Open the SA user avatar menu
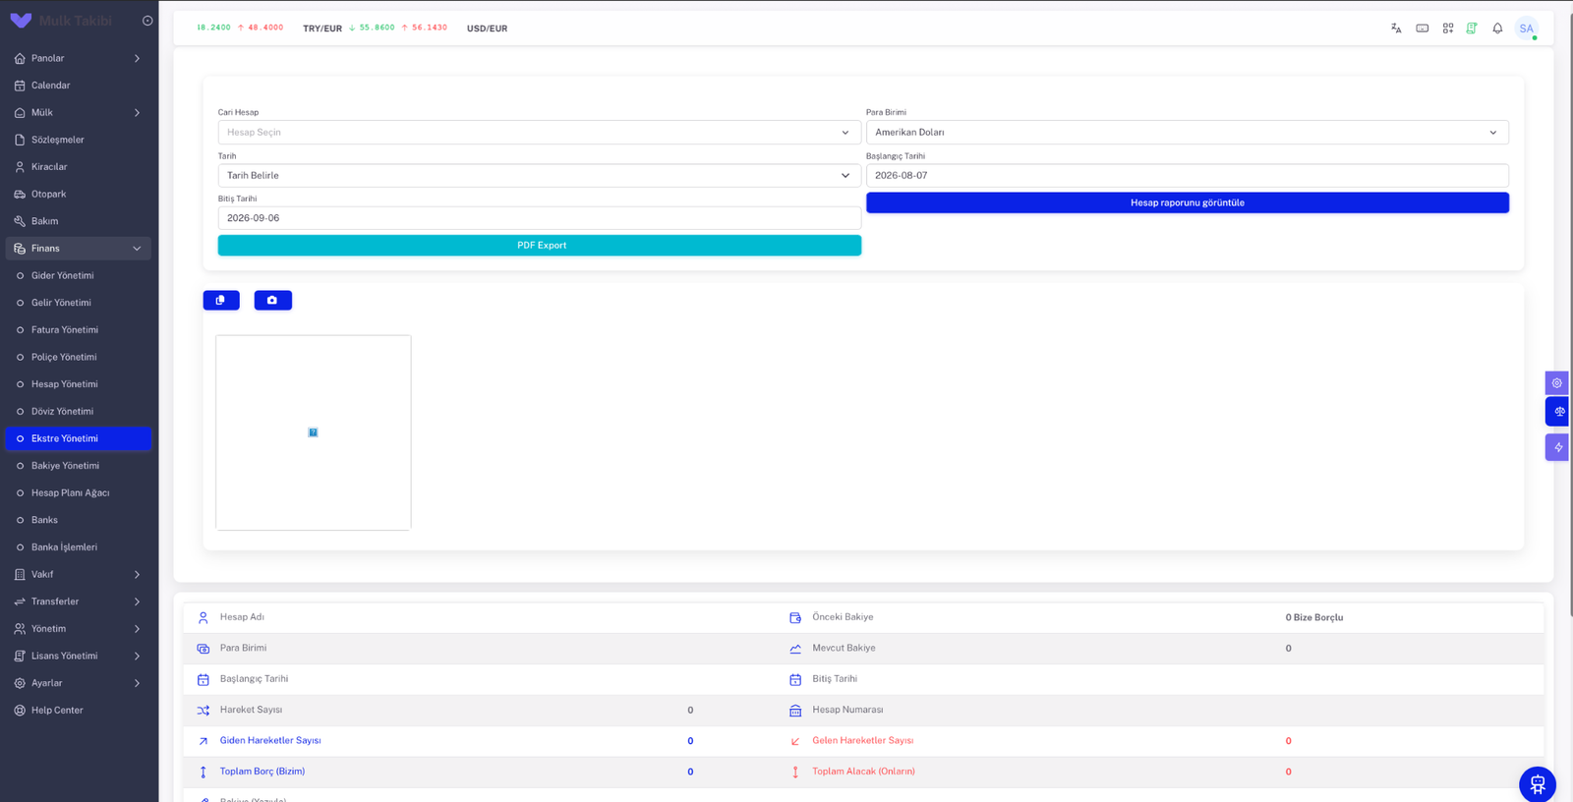The height and width of the screenshot is (802, 1573). point(1526,29)
